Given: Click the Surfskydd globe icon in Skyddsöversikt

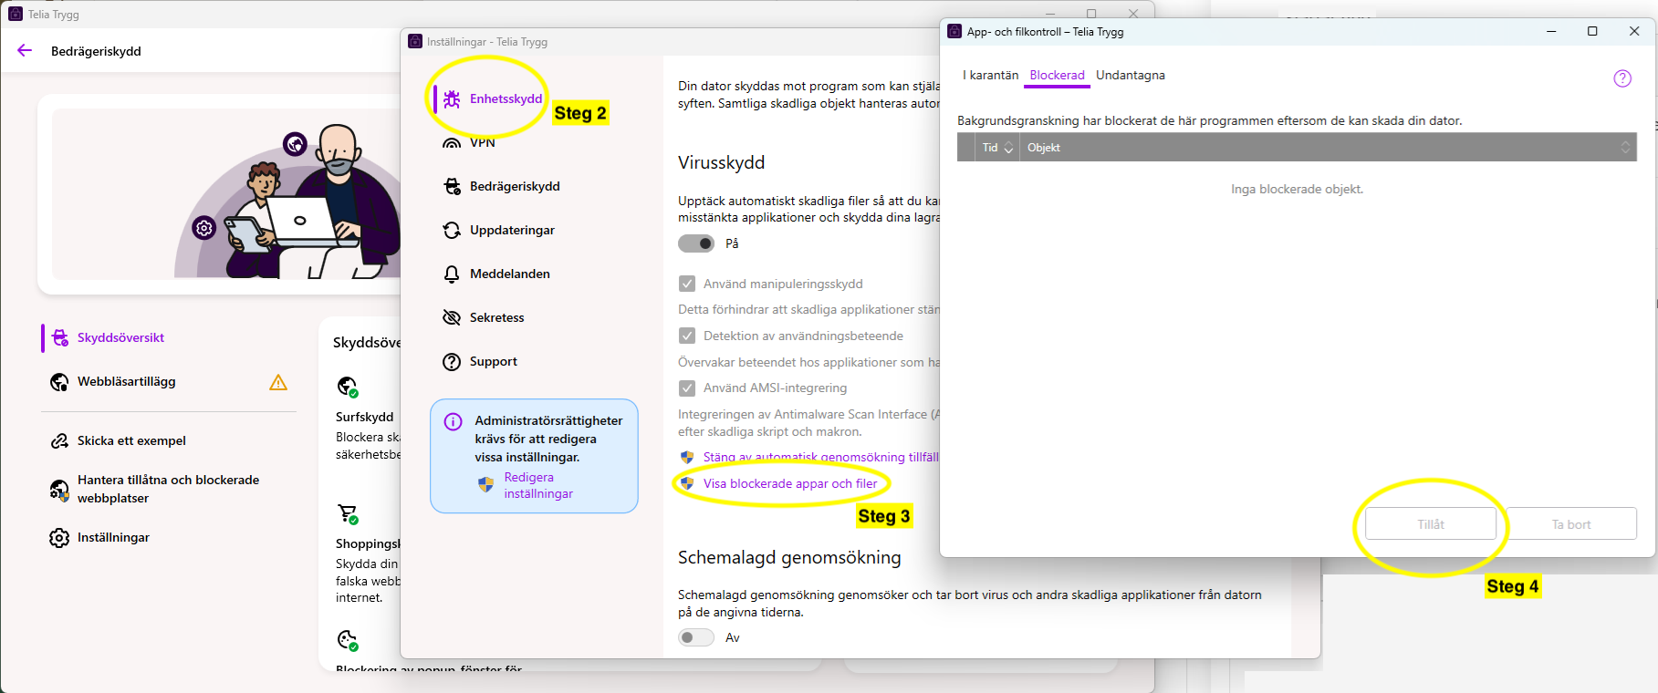Looking at the screenshot, I should tap(347, 387).
